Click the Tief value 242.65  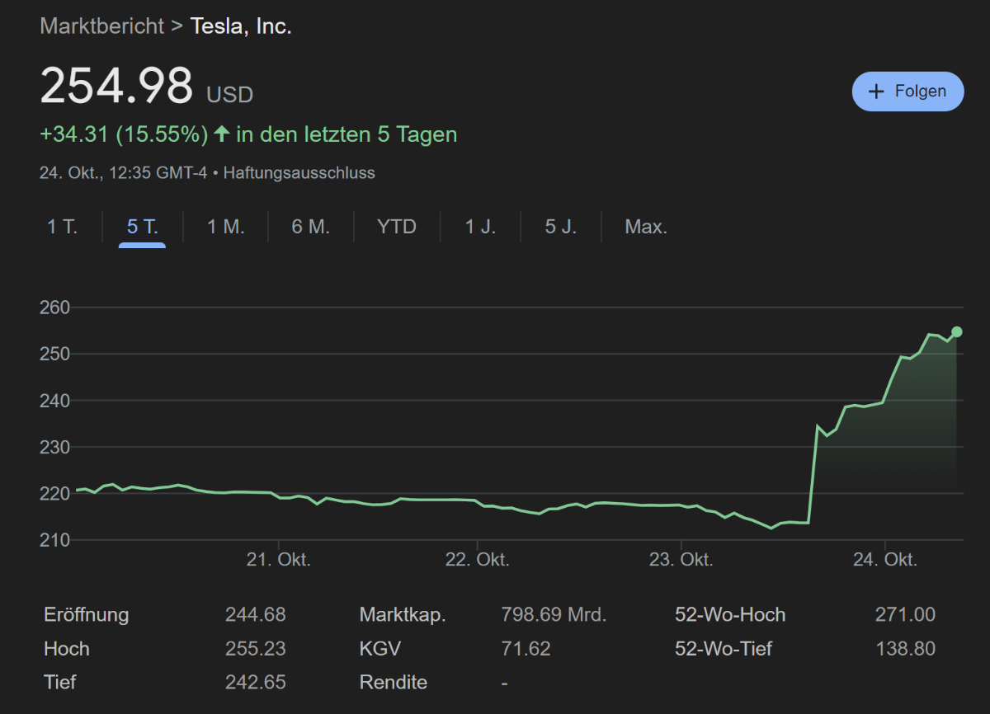(256, 683)
